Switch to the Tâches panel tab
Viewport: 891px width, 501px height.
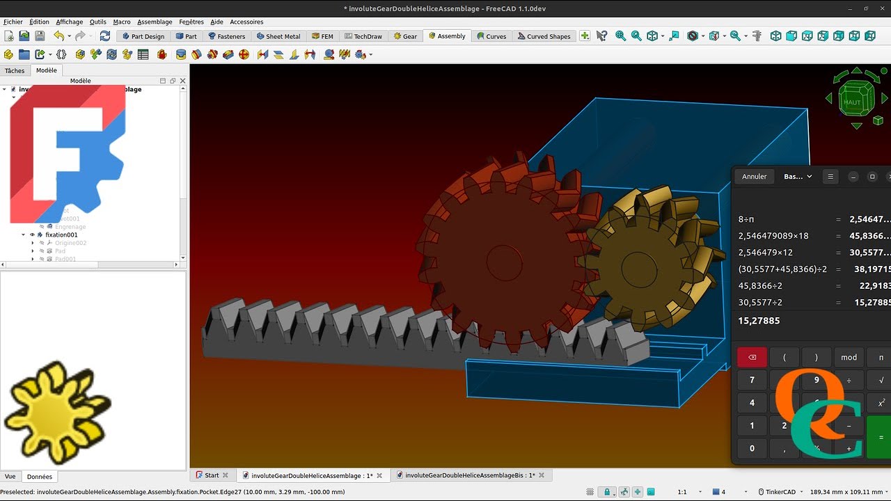(x=15, y=70)
